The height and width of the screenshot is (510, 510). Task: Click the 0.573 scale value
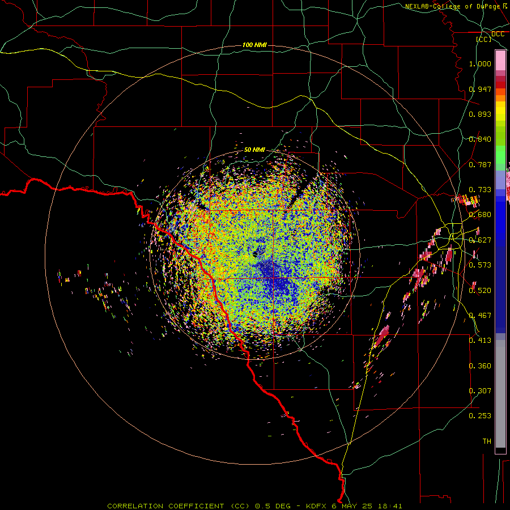[480, 265]
